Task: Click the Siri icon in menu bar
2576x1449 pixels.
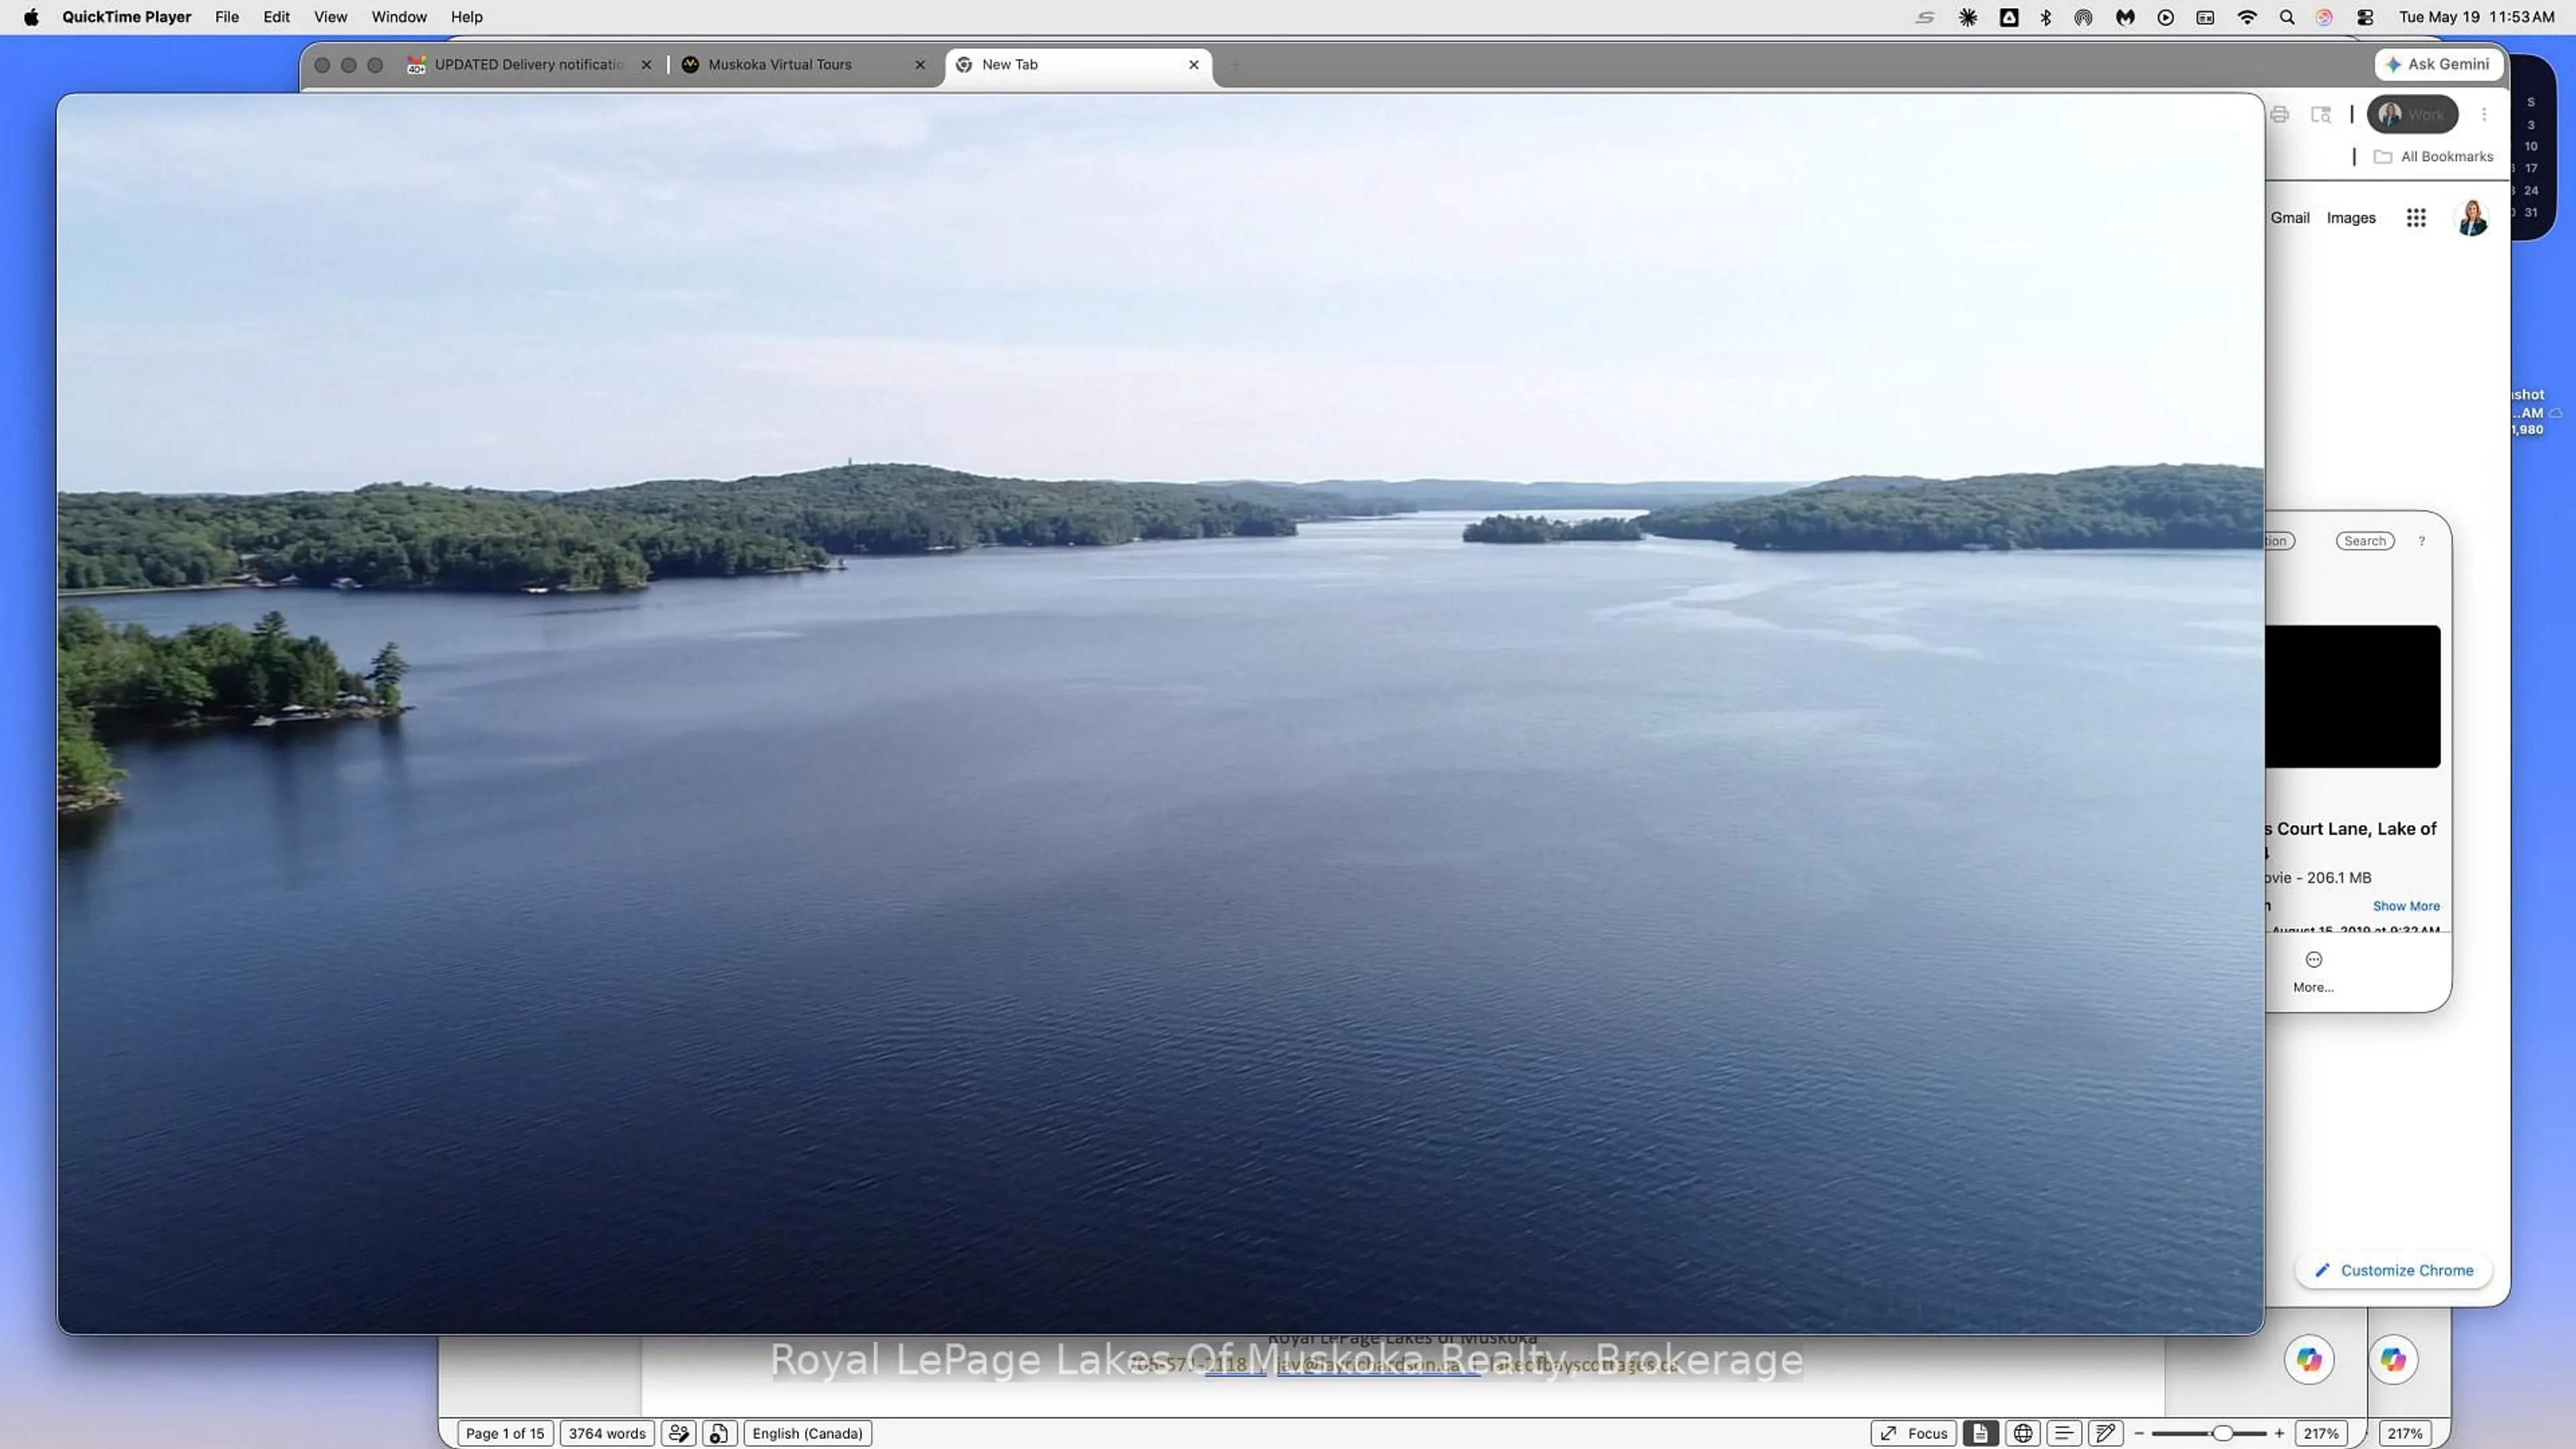Action: [x=2324, y=17]
